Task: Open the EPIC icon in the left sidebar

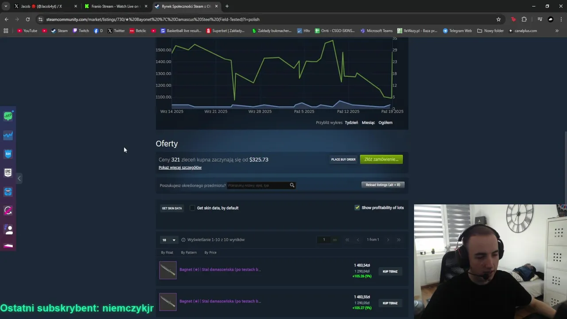Action: point(8,173)
